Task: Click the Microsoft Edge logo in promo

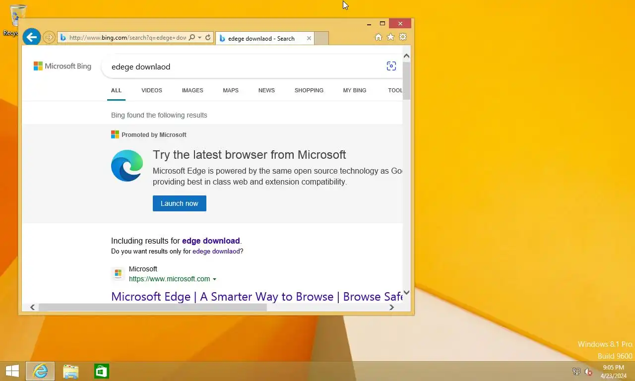Action: [127, 166]
